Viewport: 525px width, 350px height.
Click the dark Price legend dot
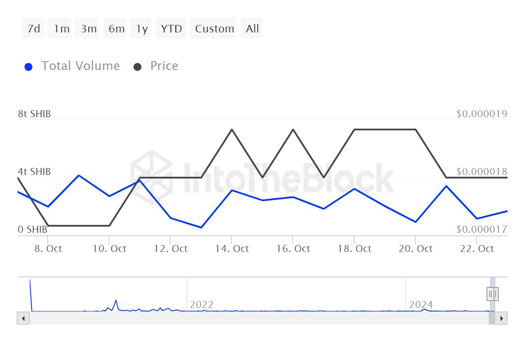click(x=138, y=67)
